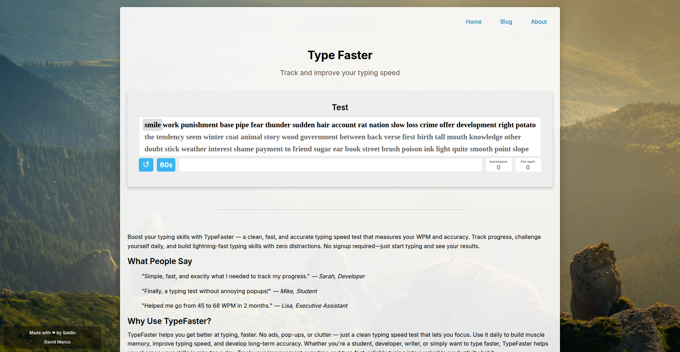Click the "Why Use TypeFaster?" heading
This screenshot has width=680, height=352.
coord(169,321)
